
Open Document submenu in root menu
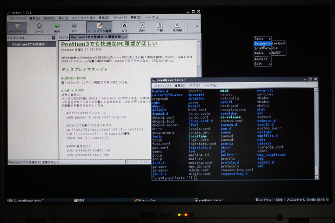(262, 44)
